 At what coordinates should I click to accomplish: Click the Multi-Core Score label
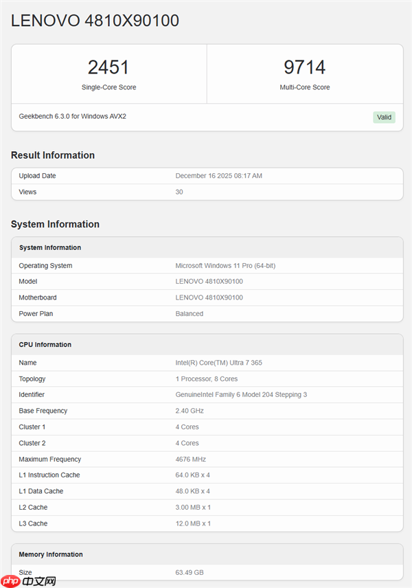tap(305, 87)
